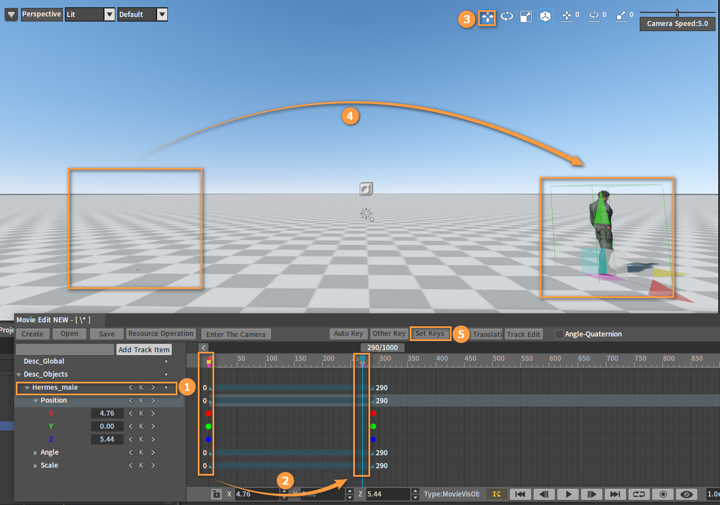Click the scale snap icon in viewport toolbar
Screen dimensions: 720x505
coord(621,16)
